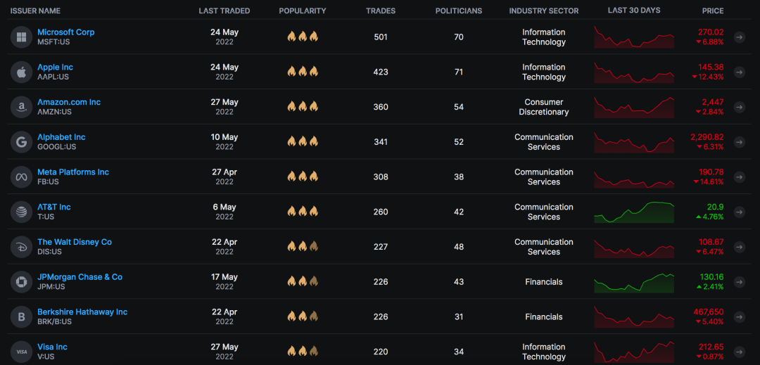760x365 pixels.
Task: Click the Walt Disney logo icon
Action: pos(21,247)
